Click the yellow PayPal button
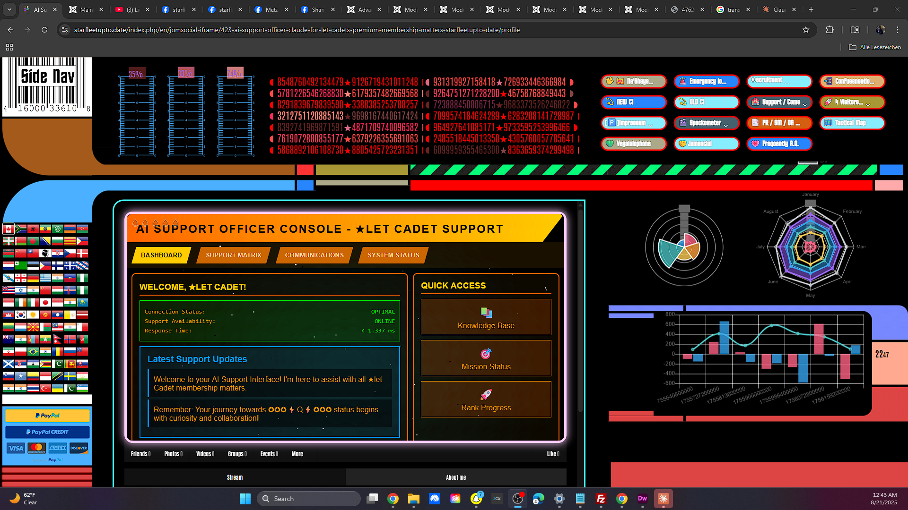 [x=47, y=416]
